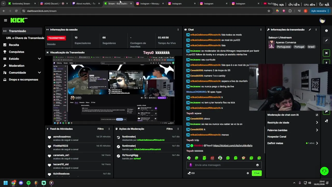Open the emoji picker in chat input
This screenshot has width=332, height=187.
pyautogui.click(x=257, y=165)
